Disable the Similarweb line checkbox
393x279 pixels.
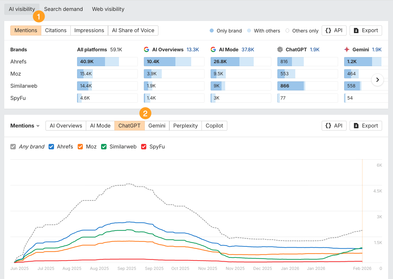(x=104, y=147)
